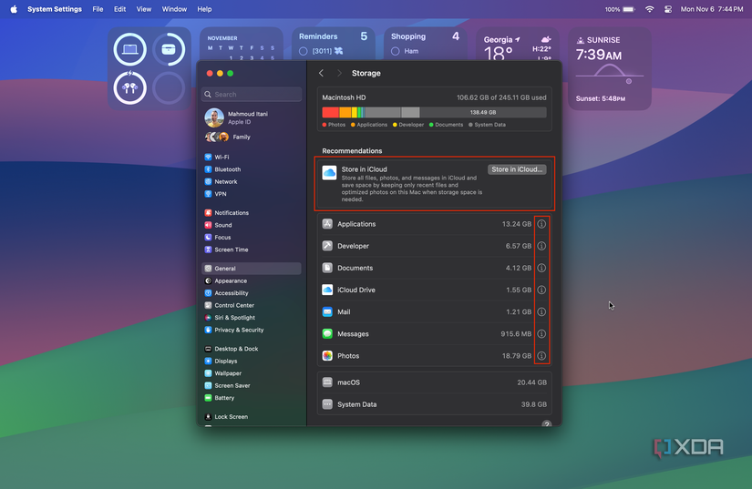Click the AirPods battery ring widget
This screenshot has height=489, width=752.
click(130, 87)
